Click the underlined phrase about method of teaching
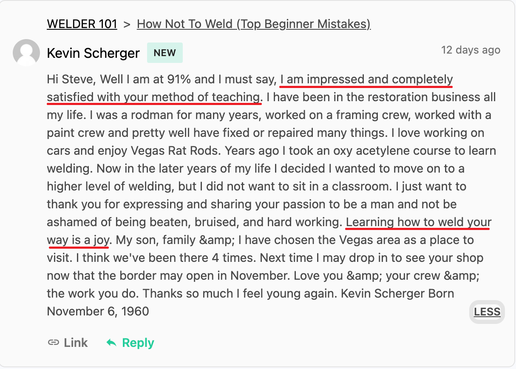Image resolution: width=516 pixels, height=369 pixels. (x=250, y=88)
